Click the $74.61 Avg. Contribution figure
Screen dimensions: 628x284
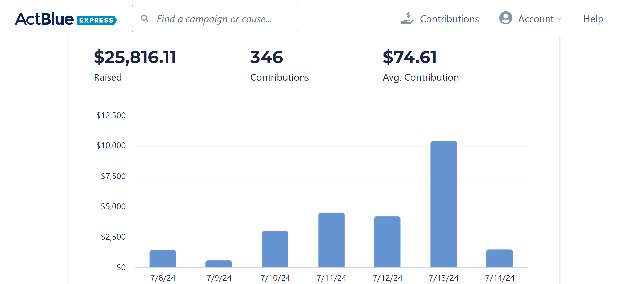(410, 57)
